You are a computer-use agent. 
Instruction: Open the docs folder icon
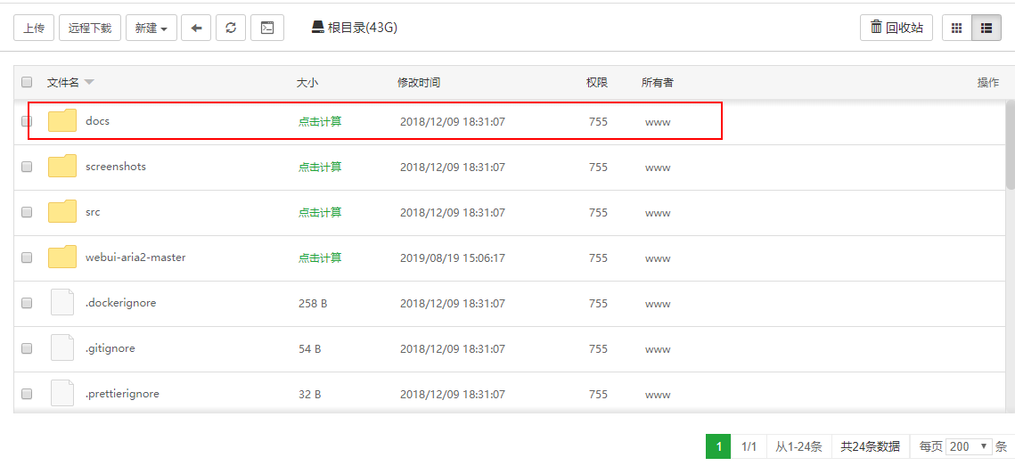pos(62,120)
